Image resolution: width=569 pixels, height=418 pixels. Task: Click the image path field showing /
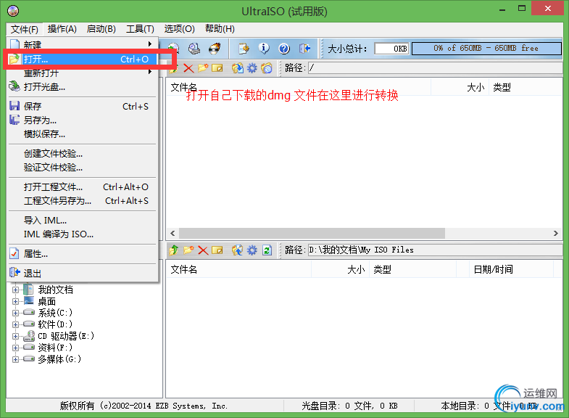pyautogui.click(x=435, y=68)
